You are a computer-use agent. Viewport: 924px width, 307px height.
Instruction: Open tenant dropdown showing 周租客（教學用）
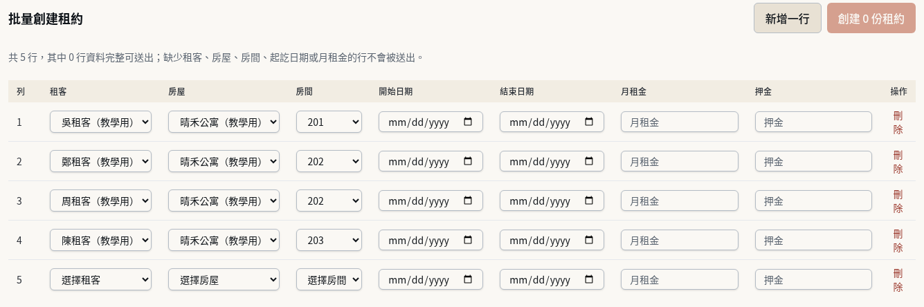pos(100,201)
